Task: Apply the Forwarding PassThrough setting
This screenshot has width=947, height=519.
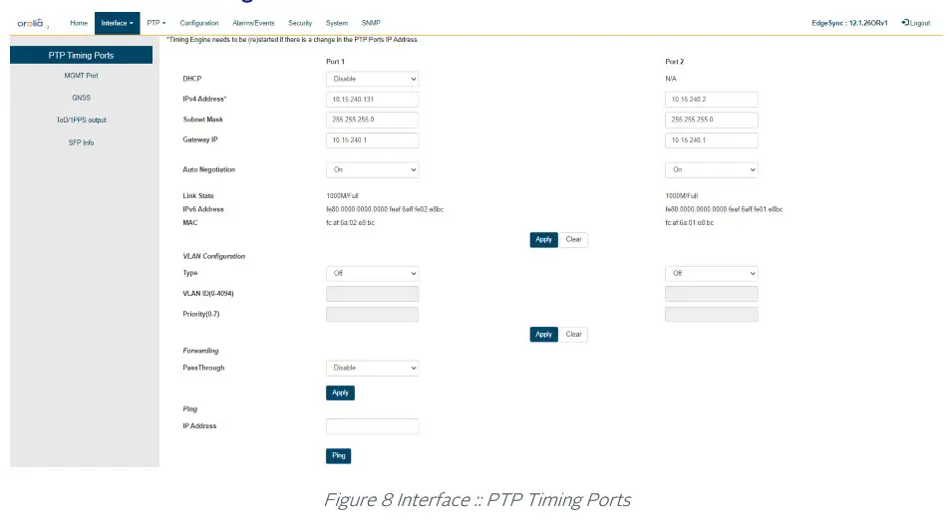Action: tap(340, 392)
